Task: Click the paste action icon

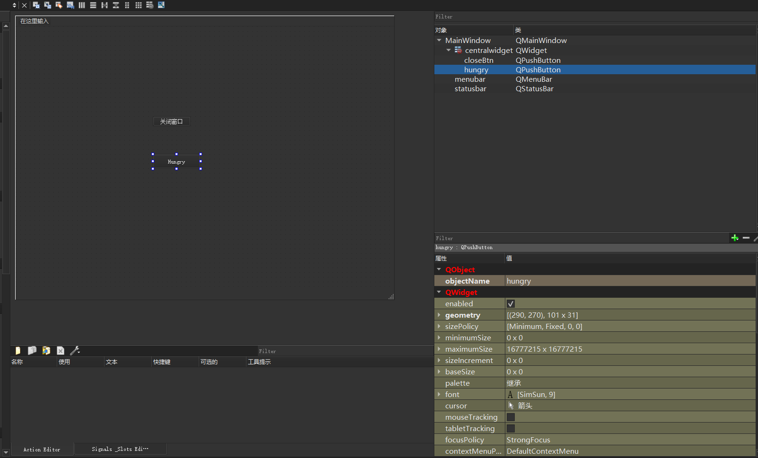Action: (46, 351)
